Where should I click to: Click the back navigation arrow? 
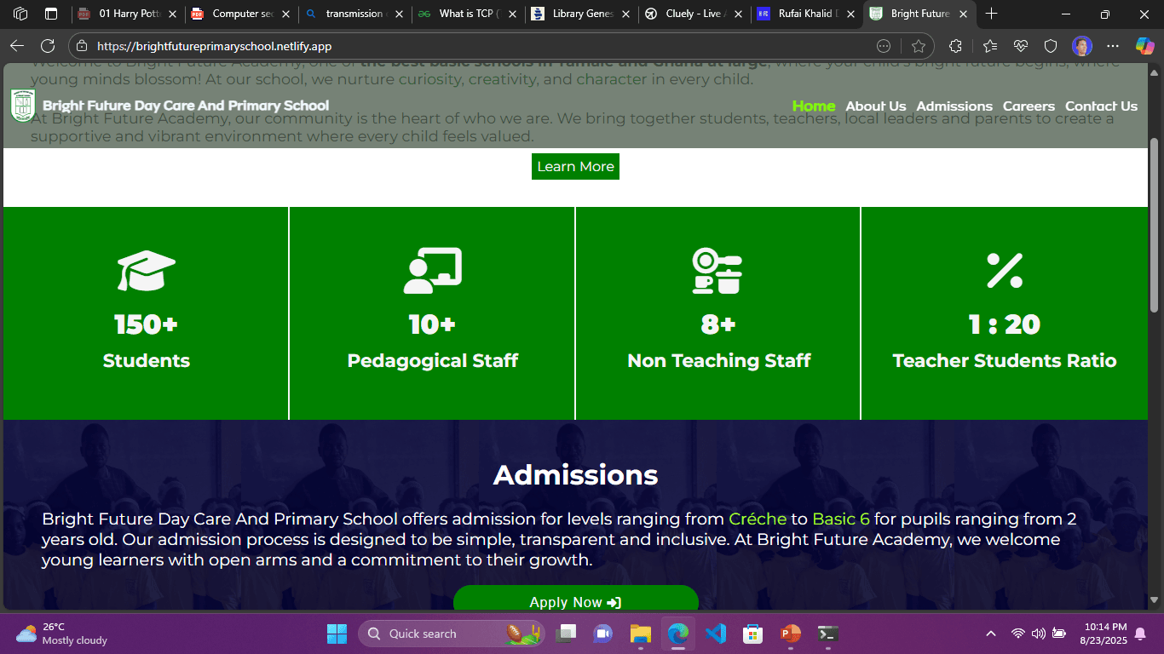(17, 46)
